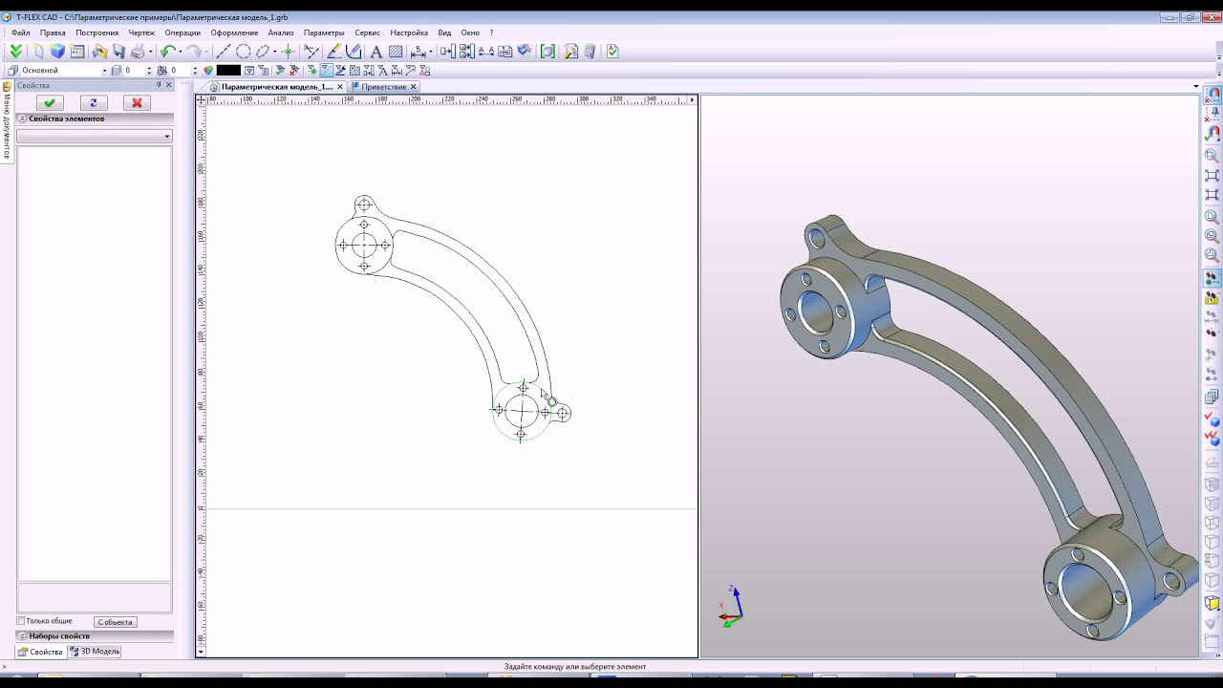
Task: Click the green double-arrow finish command icon
Action: tap(15, 52)
